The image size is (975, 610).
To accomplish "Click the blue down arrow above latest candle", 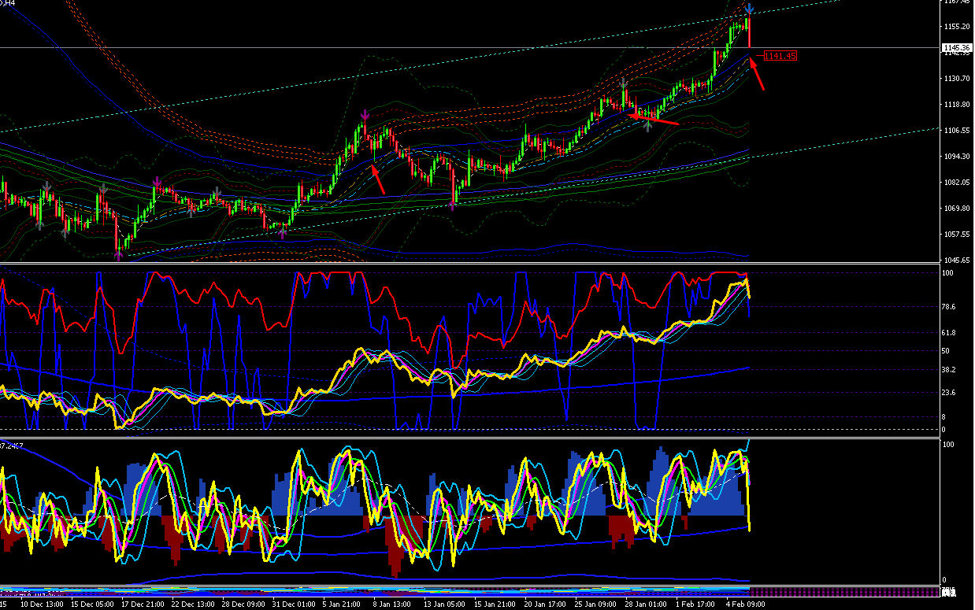I will pyautogui.click(x=750, y=9).
